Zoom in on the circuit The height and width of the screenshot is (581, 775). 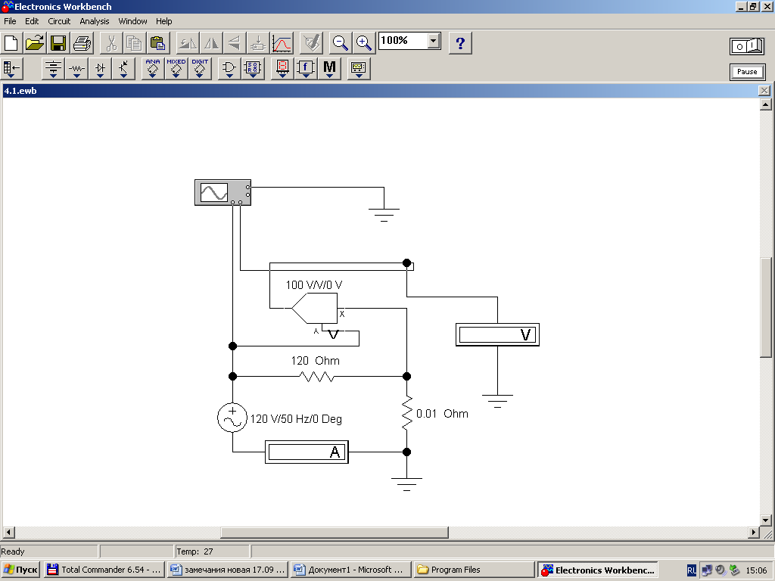364,43
